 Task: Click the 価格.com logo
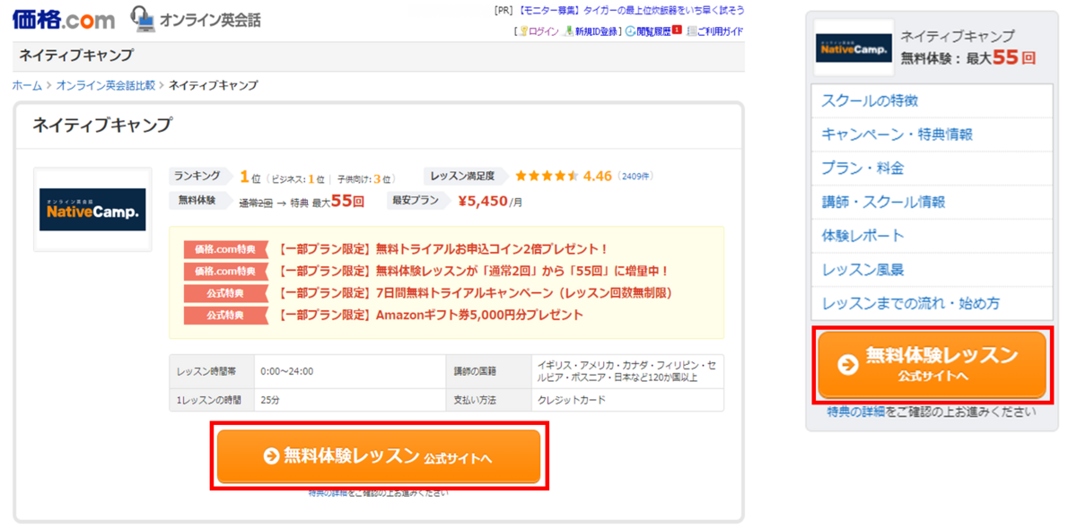pos(64,19)
